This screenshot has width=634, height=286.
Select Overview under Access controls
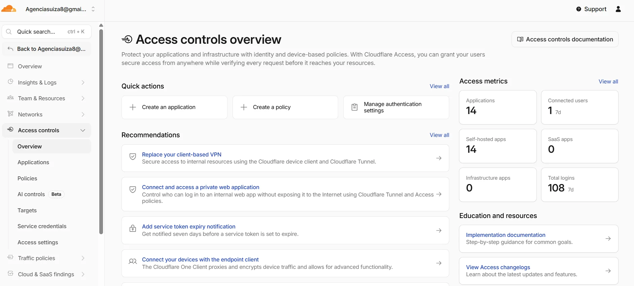[x=52, y=146]
